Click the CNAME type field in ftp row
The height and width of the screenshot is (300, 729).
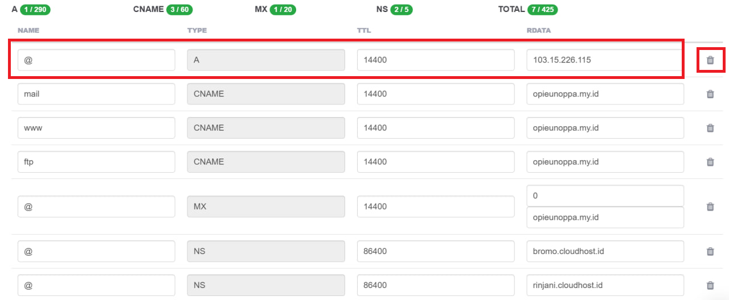coord(266,161)
